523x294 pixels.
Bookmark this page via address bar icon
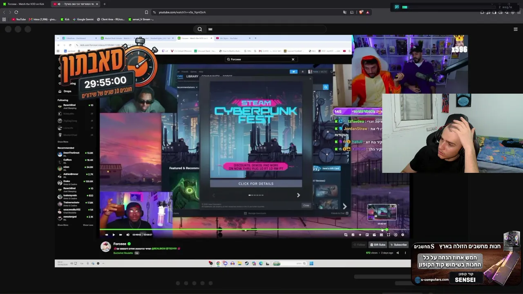point(146,12)
